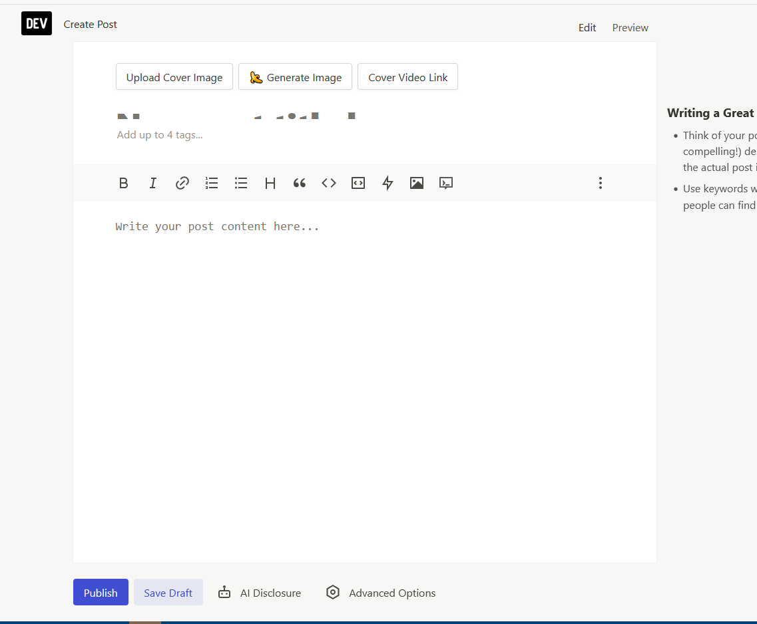This screenshot has height=624, width=757.
Task: Save the post as draft
Action: click(x=168, y=592)
